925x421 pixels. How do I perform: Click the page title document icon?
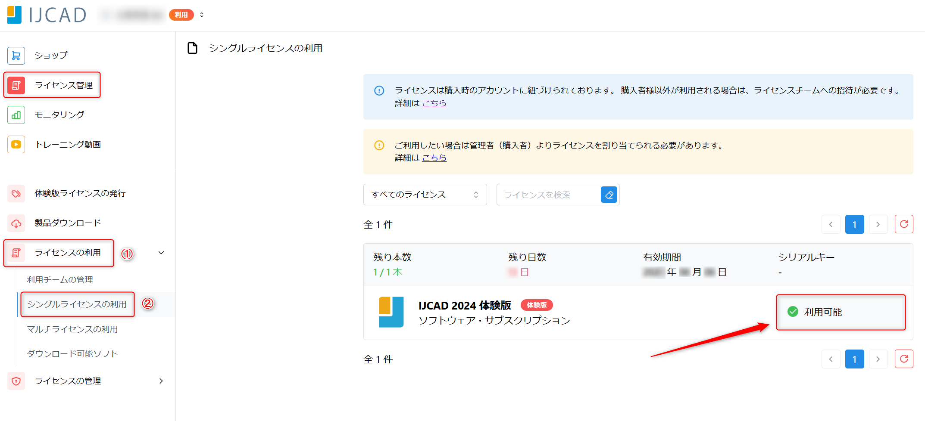pyautogui.click(x=193, y=48)
